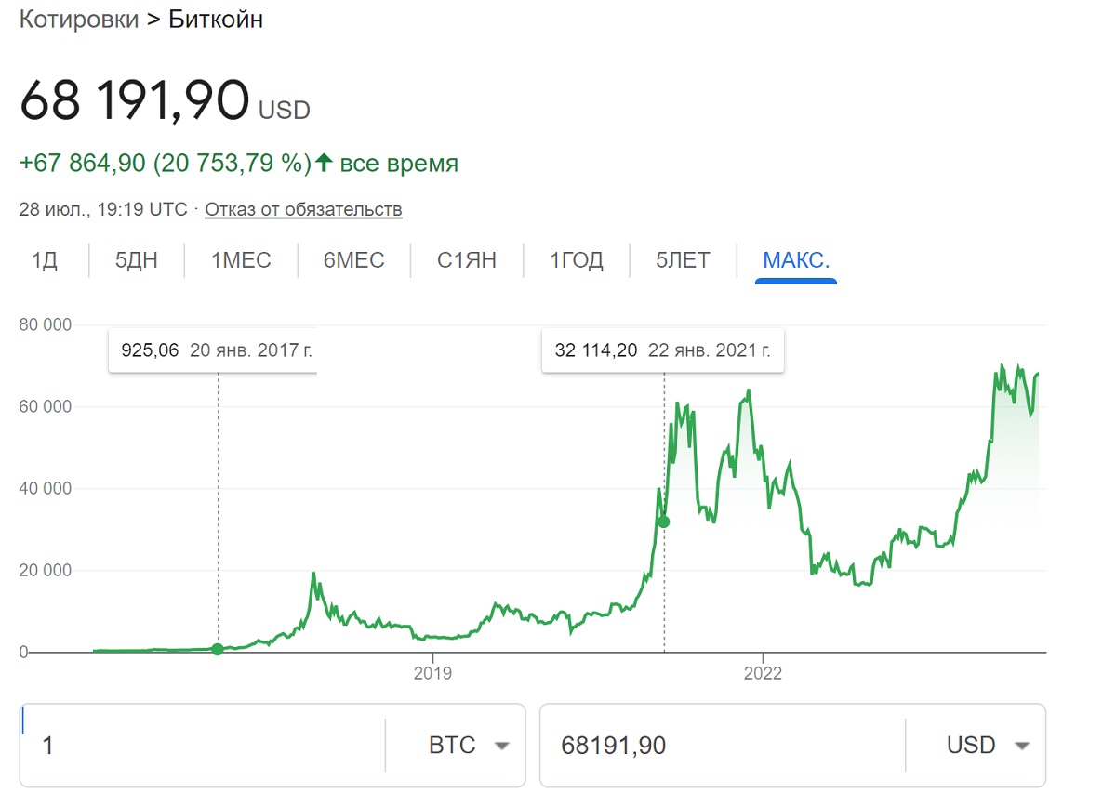Image resolution: width=1116 pixels, height=806 pixels.
Task: Click the 68191,90 USD amount field
Action: 721,746
